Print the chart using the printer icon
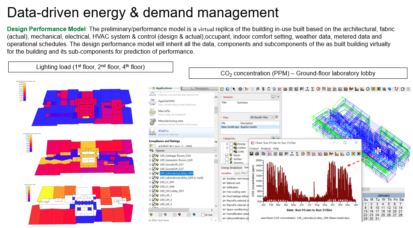Image resolution: width=413 pixels, height=228 pixels. coord(257,154)
